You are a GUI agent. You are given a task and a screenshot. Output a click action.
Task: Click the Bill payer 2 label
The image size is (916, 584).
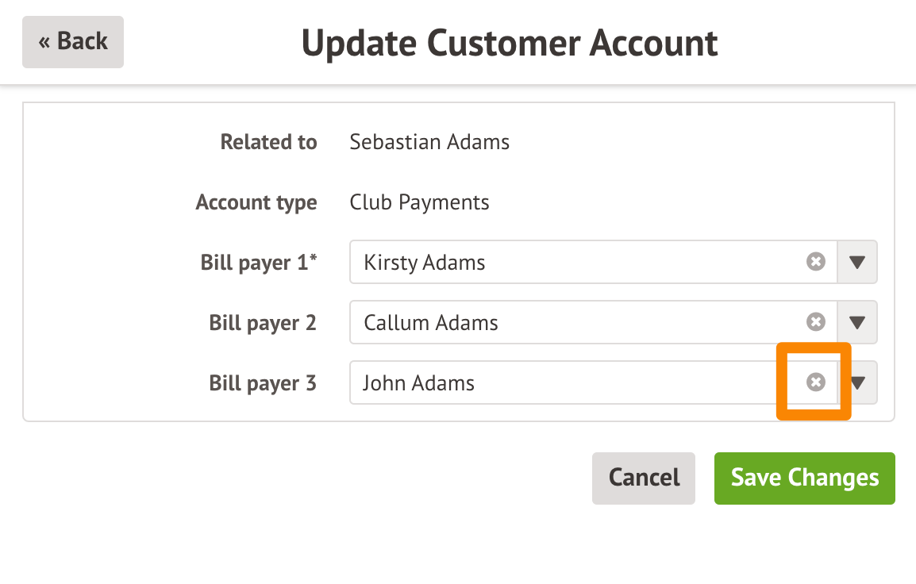click(263, 323)
